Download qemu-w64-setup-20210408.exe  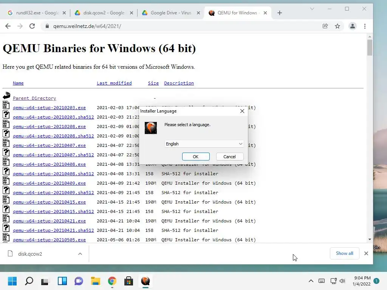(50, 164)
